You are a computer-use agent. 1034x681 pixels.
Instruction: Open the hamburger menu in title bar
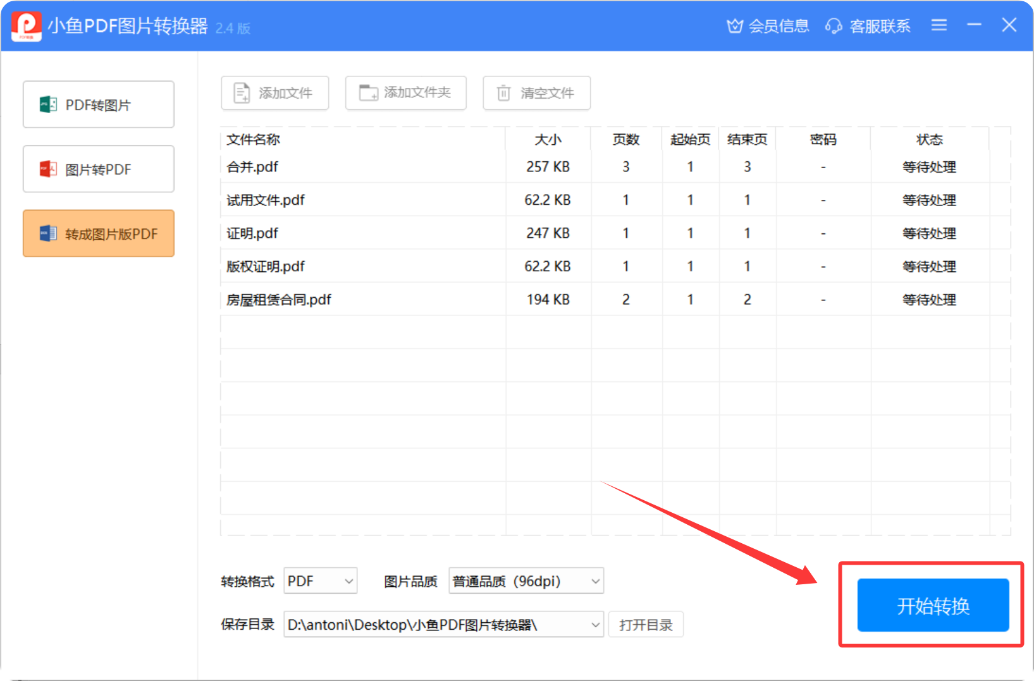(x=939, y=25)
